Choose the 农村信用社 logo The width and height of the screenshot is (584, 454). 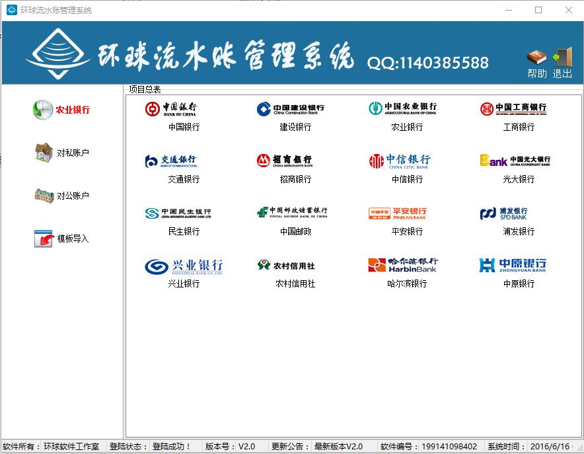(x=286, y=265)
